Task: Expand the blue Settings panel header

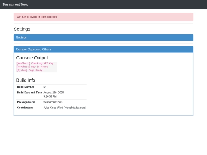Action: tap(103, 38)
